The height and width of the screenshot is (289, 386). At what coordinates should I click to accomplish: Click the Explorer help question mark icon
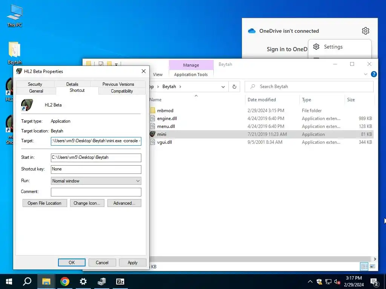point(374,74)
